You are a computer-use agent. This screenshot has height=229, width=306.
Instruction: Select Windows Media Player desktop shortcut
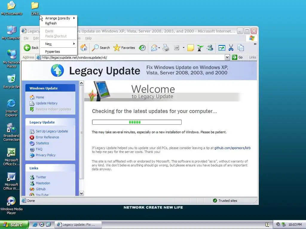11,206
